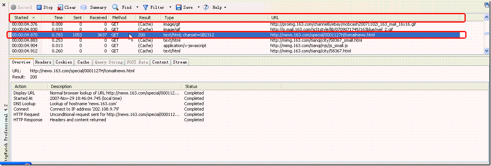Click the Description column header in Overview
The height and width of the screenshot is (166, 491).
(114, 86)
